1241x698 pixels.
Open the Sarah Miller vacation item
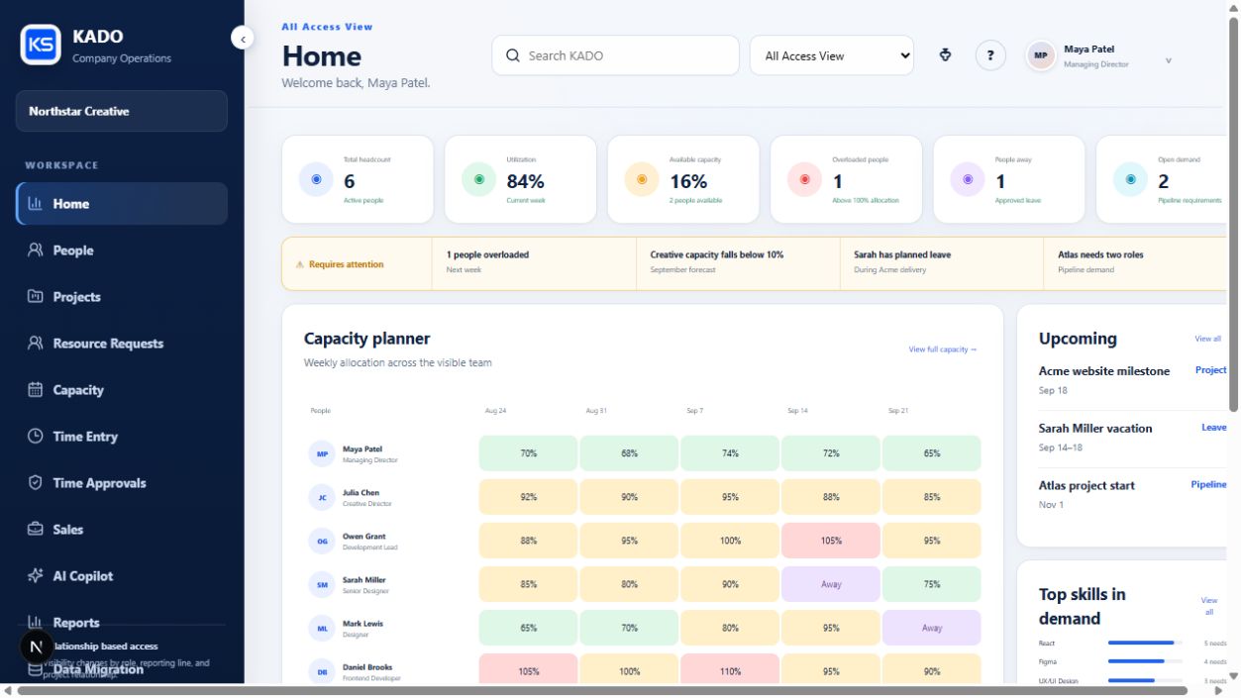pos(1133,438)
